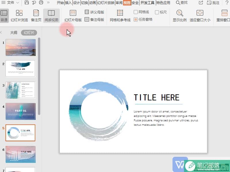Open 备注母版 notes master
This screenshot has width=230, height=172.
pos(95,19)
